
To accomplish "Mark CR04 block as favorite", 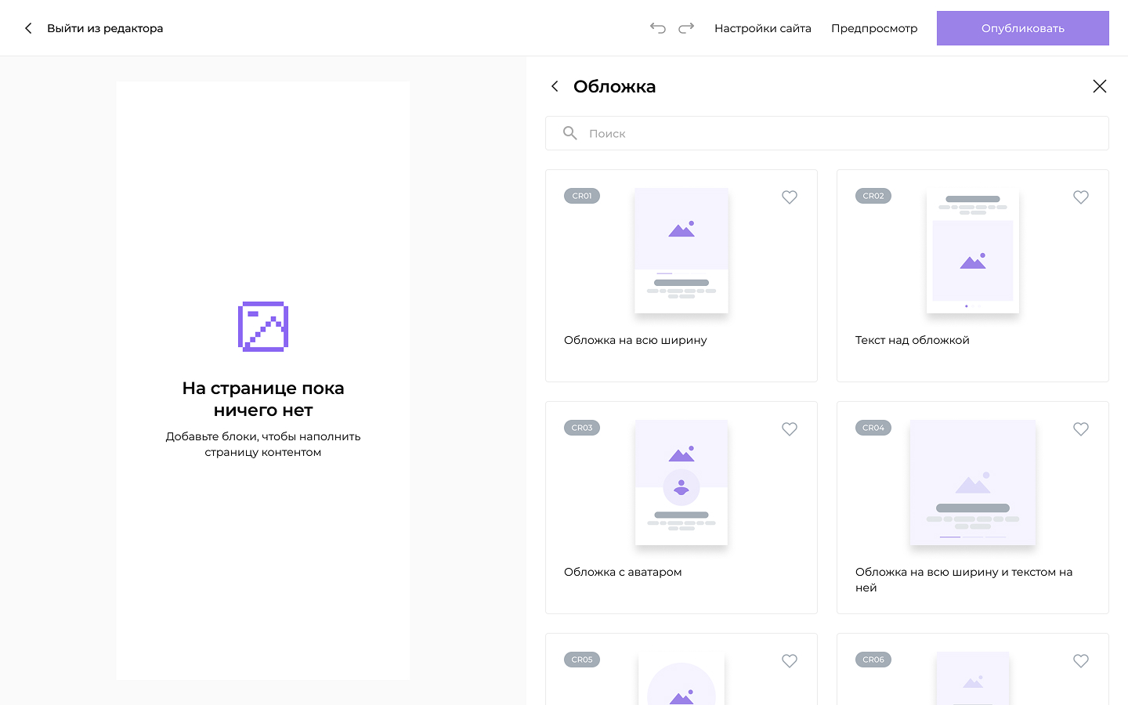I will 1081,429.
